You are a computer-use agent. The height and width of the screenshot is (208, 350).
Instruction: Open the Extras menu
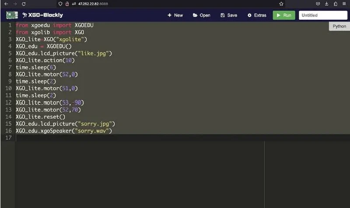point(257,15)
